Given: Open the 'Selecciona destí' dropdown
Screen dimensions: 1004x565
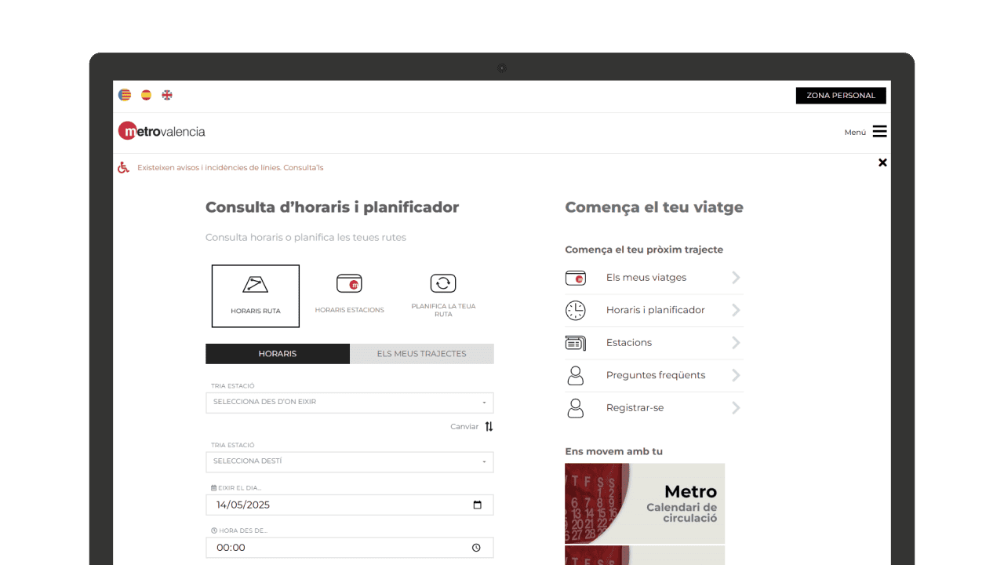Looking at the screenshot, I should pyautogui.click(x=350, y=461).
